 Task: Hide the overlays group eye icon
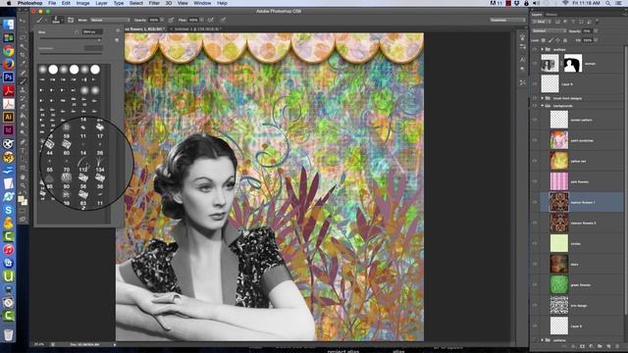pyautogui.click(x=535, y=49)
